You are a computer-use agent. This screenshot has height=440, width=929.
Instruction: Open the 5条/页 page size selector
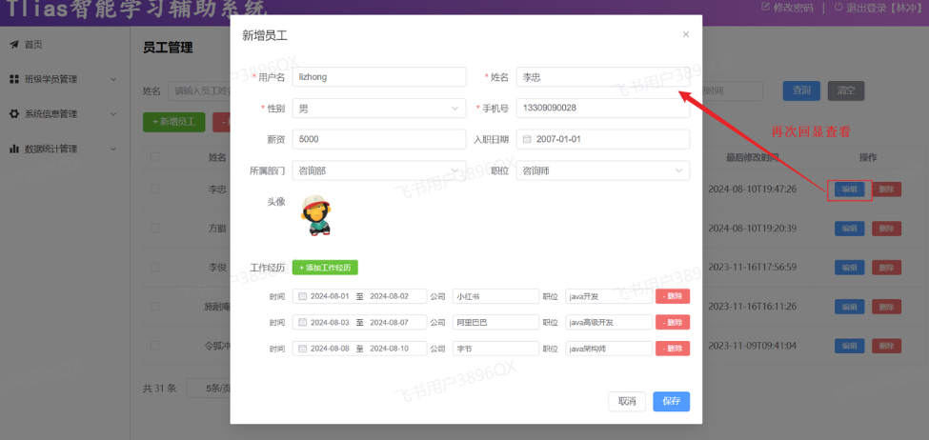[x=208, y=389]
